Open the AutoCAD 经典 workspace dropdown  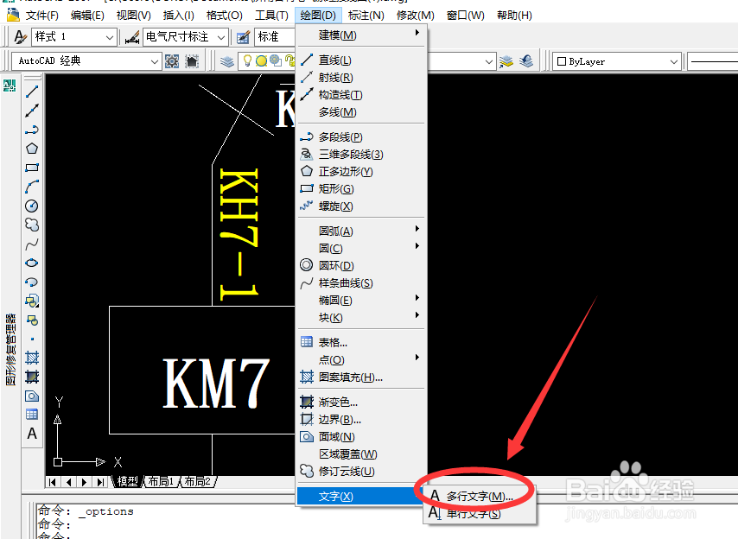tap(86, 61)
